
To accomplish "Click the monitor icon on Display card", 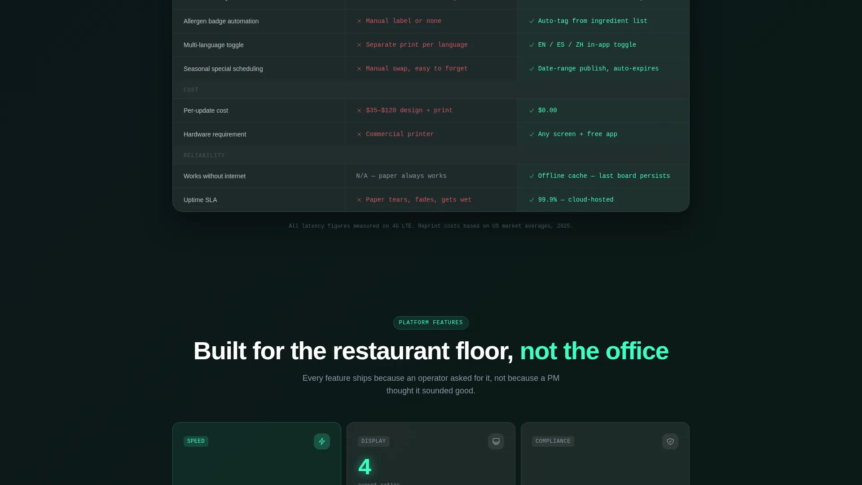I will tap(496, 441).
